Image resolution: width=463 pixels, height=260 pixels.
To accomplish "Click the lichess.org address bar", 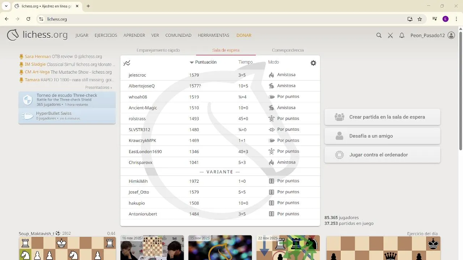I will coord(221,19).
